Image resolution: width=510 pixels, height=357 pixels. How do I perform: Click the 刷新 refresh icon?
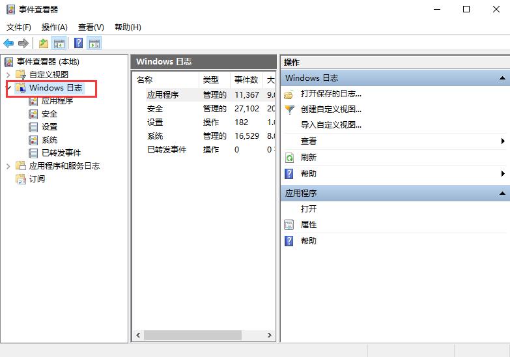[289, 158]
